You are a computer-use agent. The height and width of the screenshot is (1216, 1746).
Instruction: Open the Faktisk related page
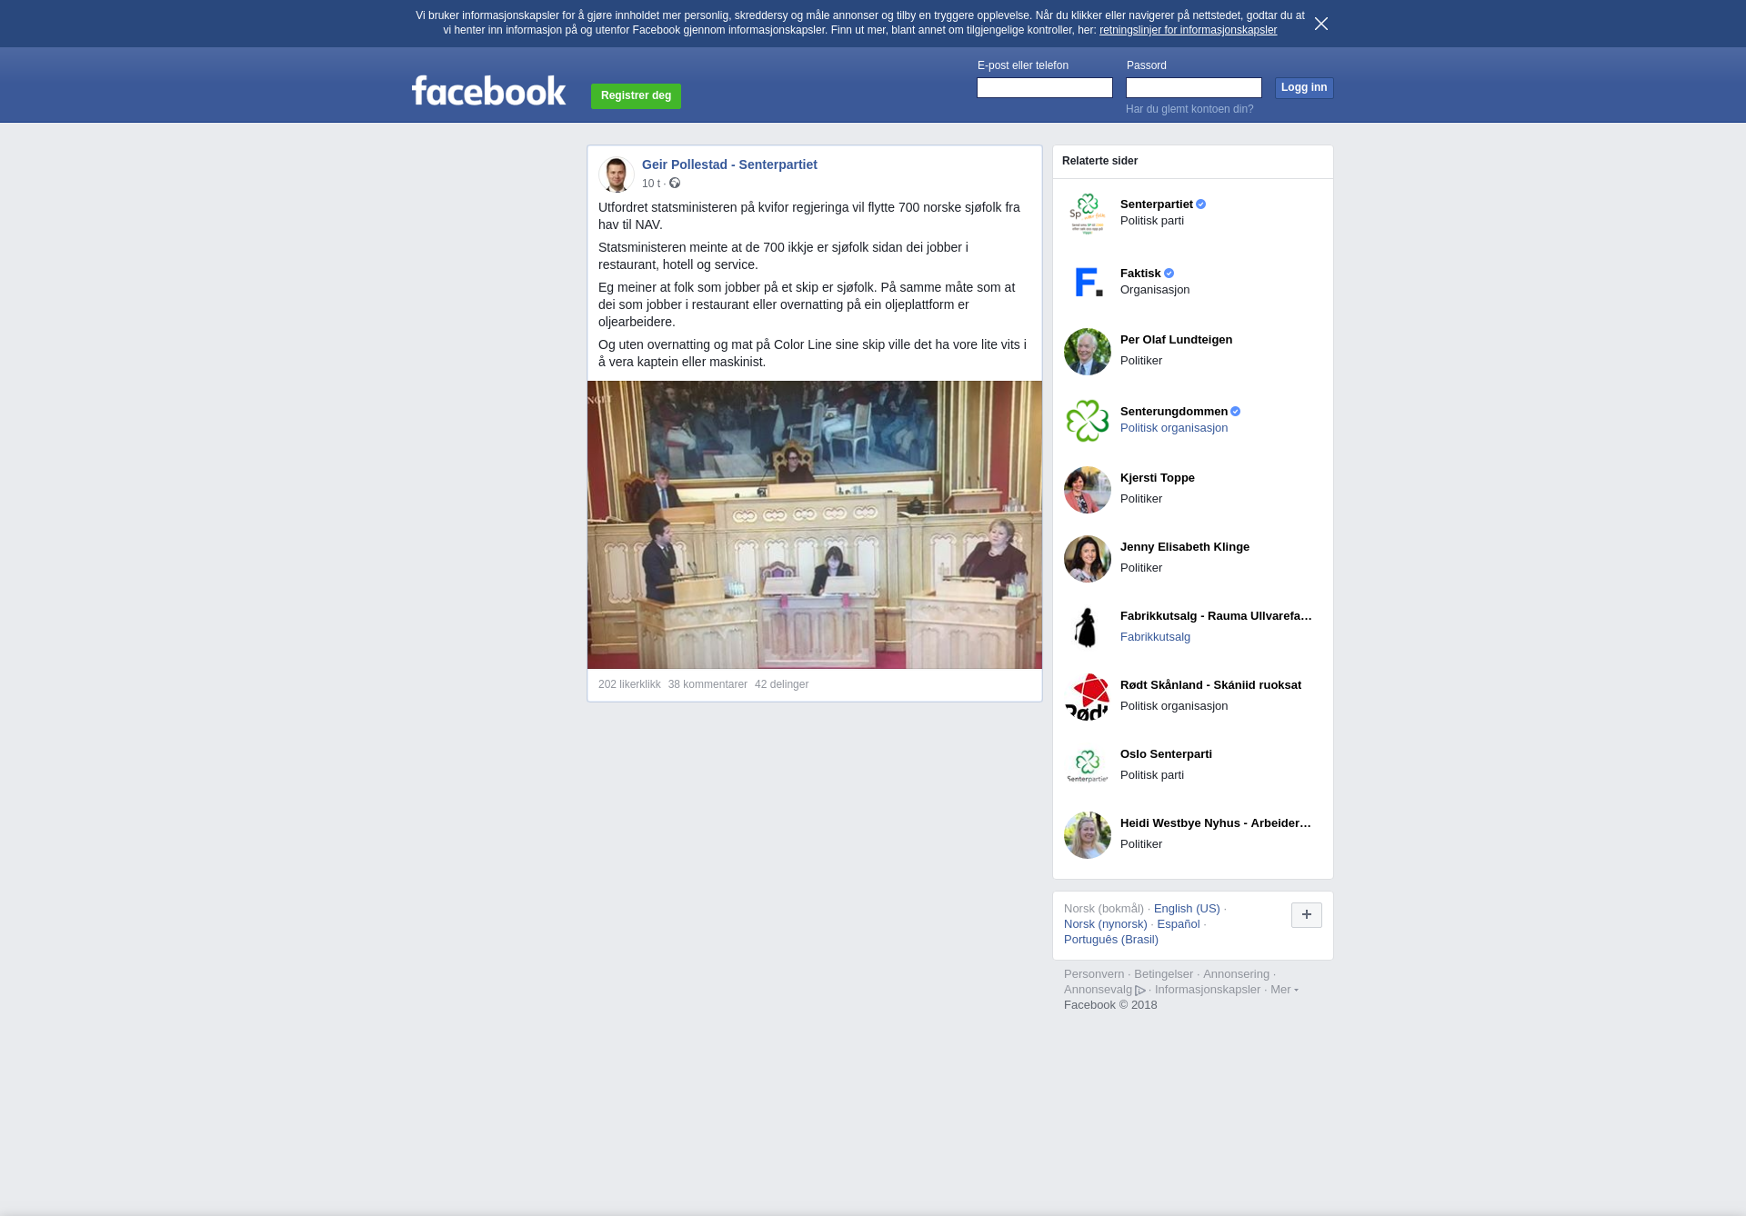click(1140, 274)
